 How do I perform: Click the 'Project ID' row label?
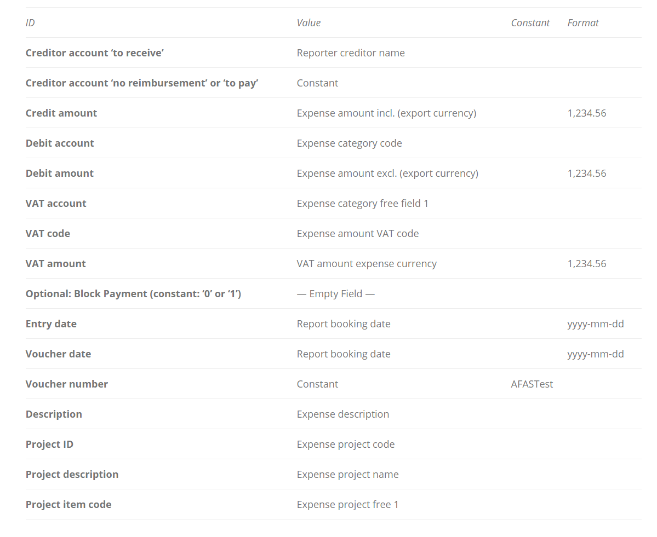49,444
